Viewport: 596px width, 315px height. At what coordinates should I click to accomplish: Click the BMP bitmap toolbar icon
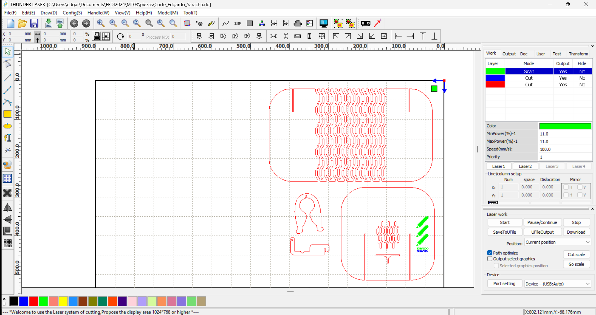[238, 24]
